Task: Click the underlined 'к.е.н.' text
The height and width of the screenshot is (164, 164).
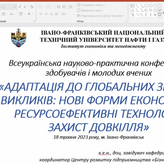Action: (104, 153)
